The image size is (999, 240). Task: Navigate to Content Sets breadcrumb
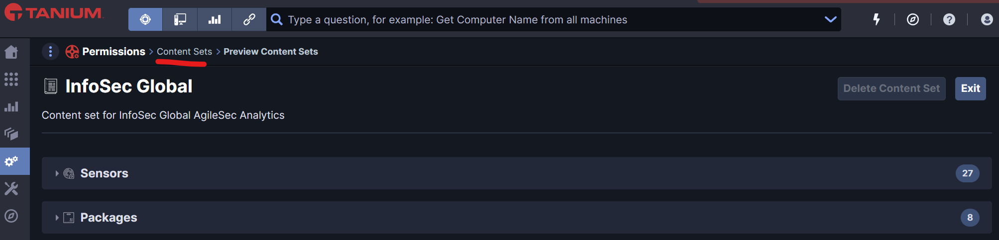click(x=184, y=52)
